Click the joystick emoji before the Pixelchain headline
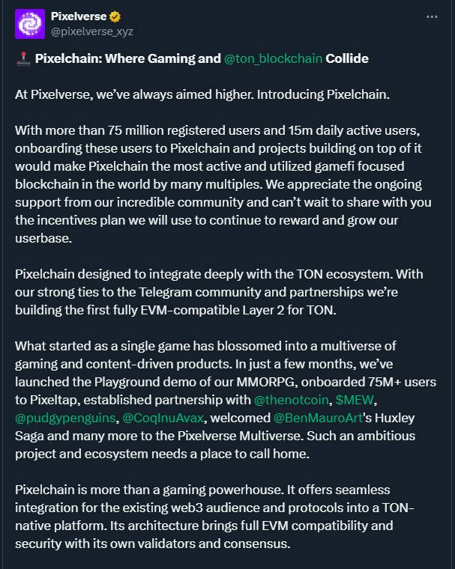 (x=23, y=59)
